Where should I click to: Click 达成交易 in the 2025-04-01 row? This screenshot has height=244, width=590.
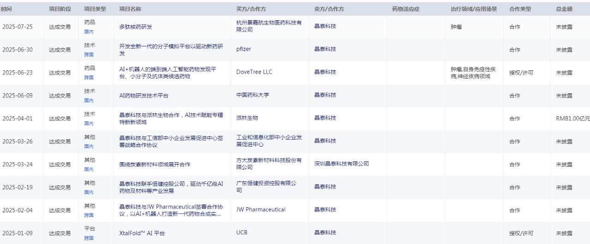(60, 119)
